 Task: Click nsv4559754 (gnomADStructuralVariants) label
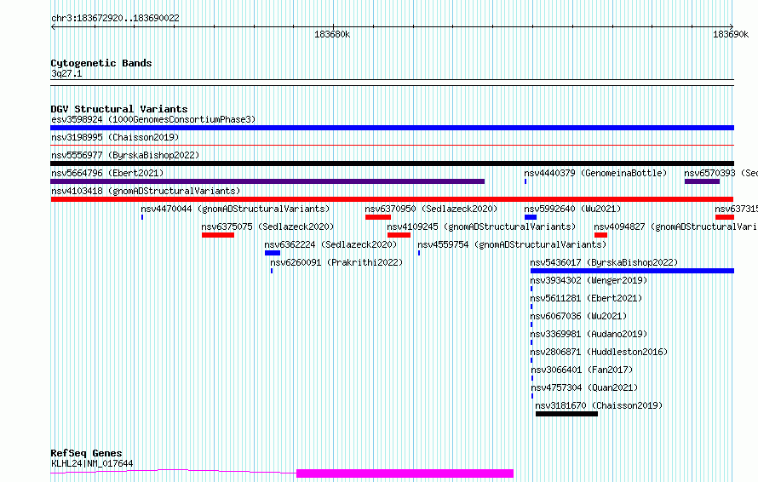click(512, 244)
